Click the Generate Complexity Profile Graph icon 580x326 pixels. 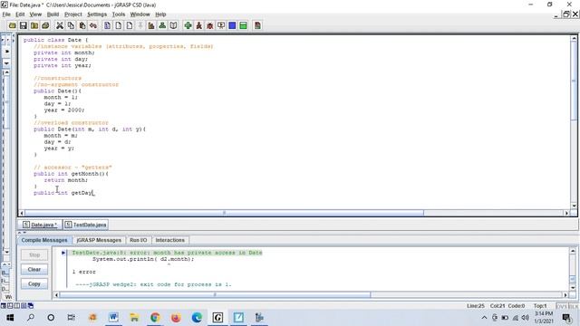pos(151,25)
